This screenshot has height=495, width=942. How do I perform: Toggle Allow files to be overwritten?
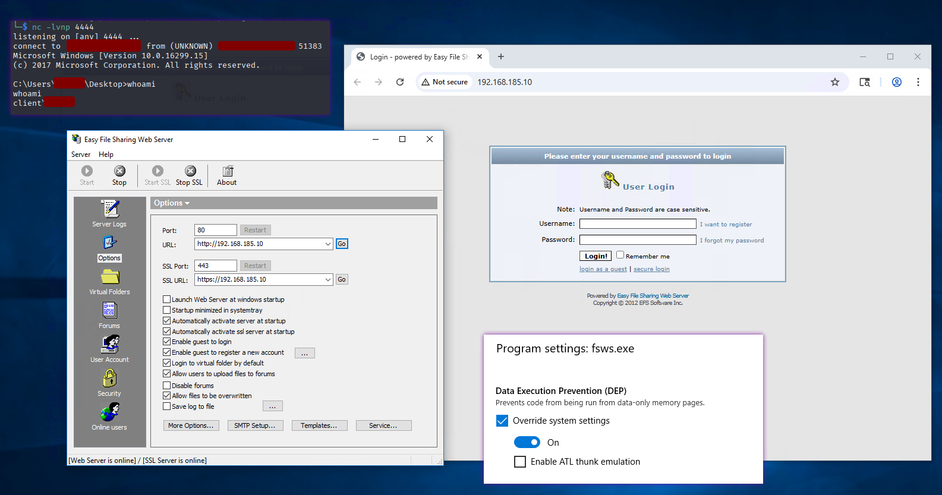(x=167, y=396)
